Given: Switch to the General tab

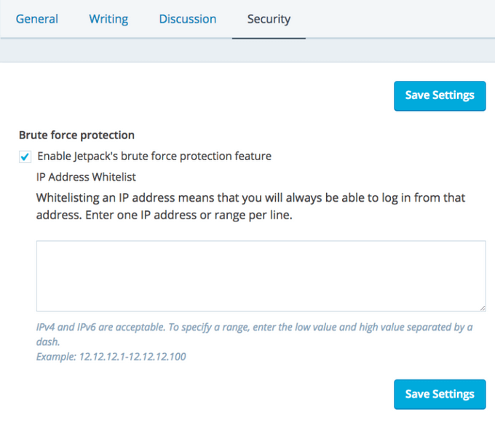Looking at the screenshot, I should (x=37, y=19).
